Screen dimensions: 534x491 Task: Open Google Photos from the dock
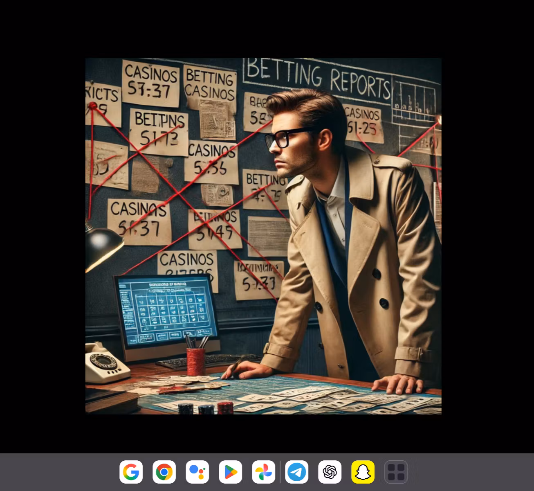click(264, 472)
